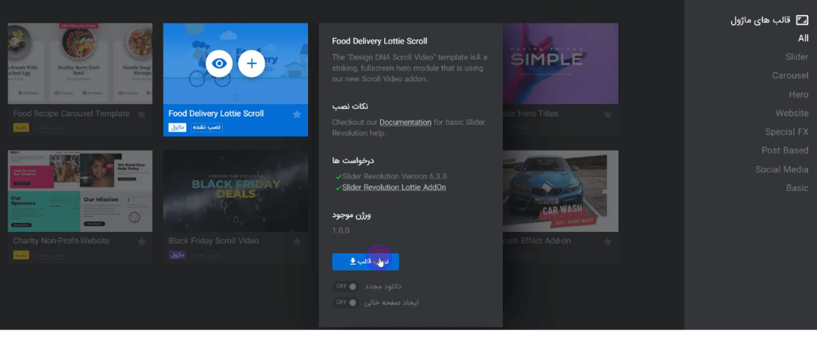Viewport: 817px width, 356px height.
Task: Click the module templates panel icon
Action: pyautogui.click(x=803, y=21)
